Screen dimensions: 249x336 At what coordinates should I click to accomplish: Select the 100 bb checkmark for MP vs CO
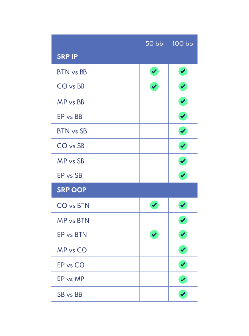tap(183, 250)
